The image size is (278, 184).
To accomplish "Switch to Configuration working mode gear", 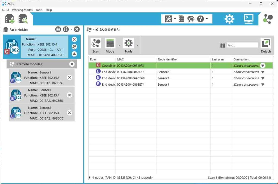I will click(229, 19).
